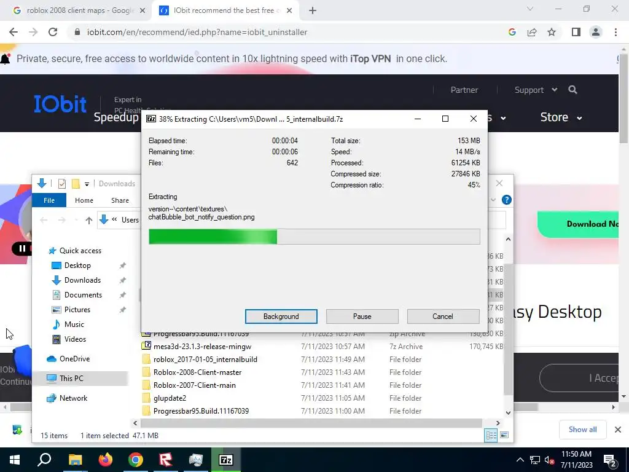
Task: Select Quick access in navigation pane
Action: pyautogui.click(x=80, y=251)
